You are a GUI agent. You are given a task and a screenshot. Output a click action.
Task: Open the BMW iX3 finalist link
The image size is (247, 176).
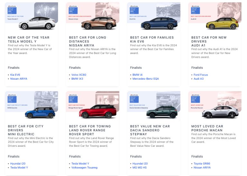[x=77, y=79]
